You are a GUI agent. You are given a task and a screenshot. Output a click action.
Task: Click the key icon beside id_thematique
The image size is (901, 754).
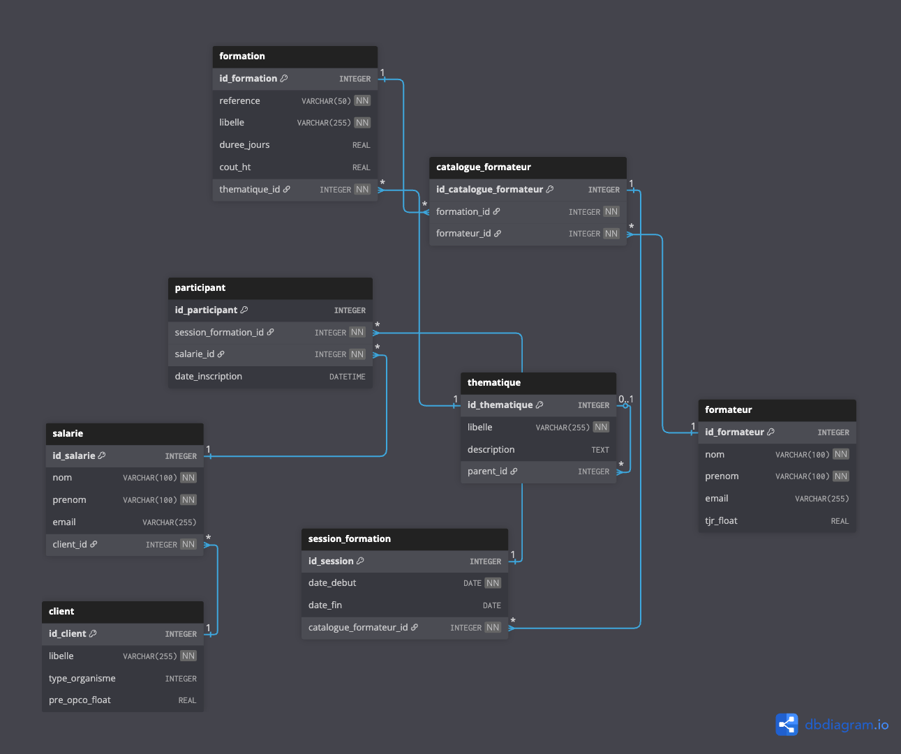539,405
